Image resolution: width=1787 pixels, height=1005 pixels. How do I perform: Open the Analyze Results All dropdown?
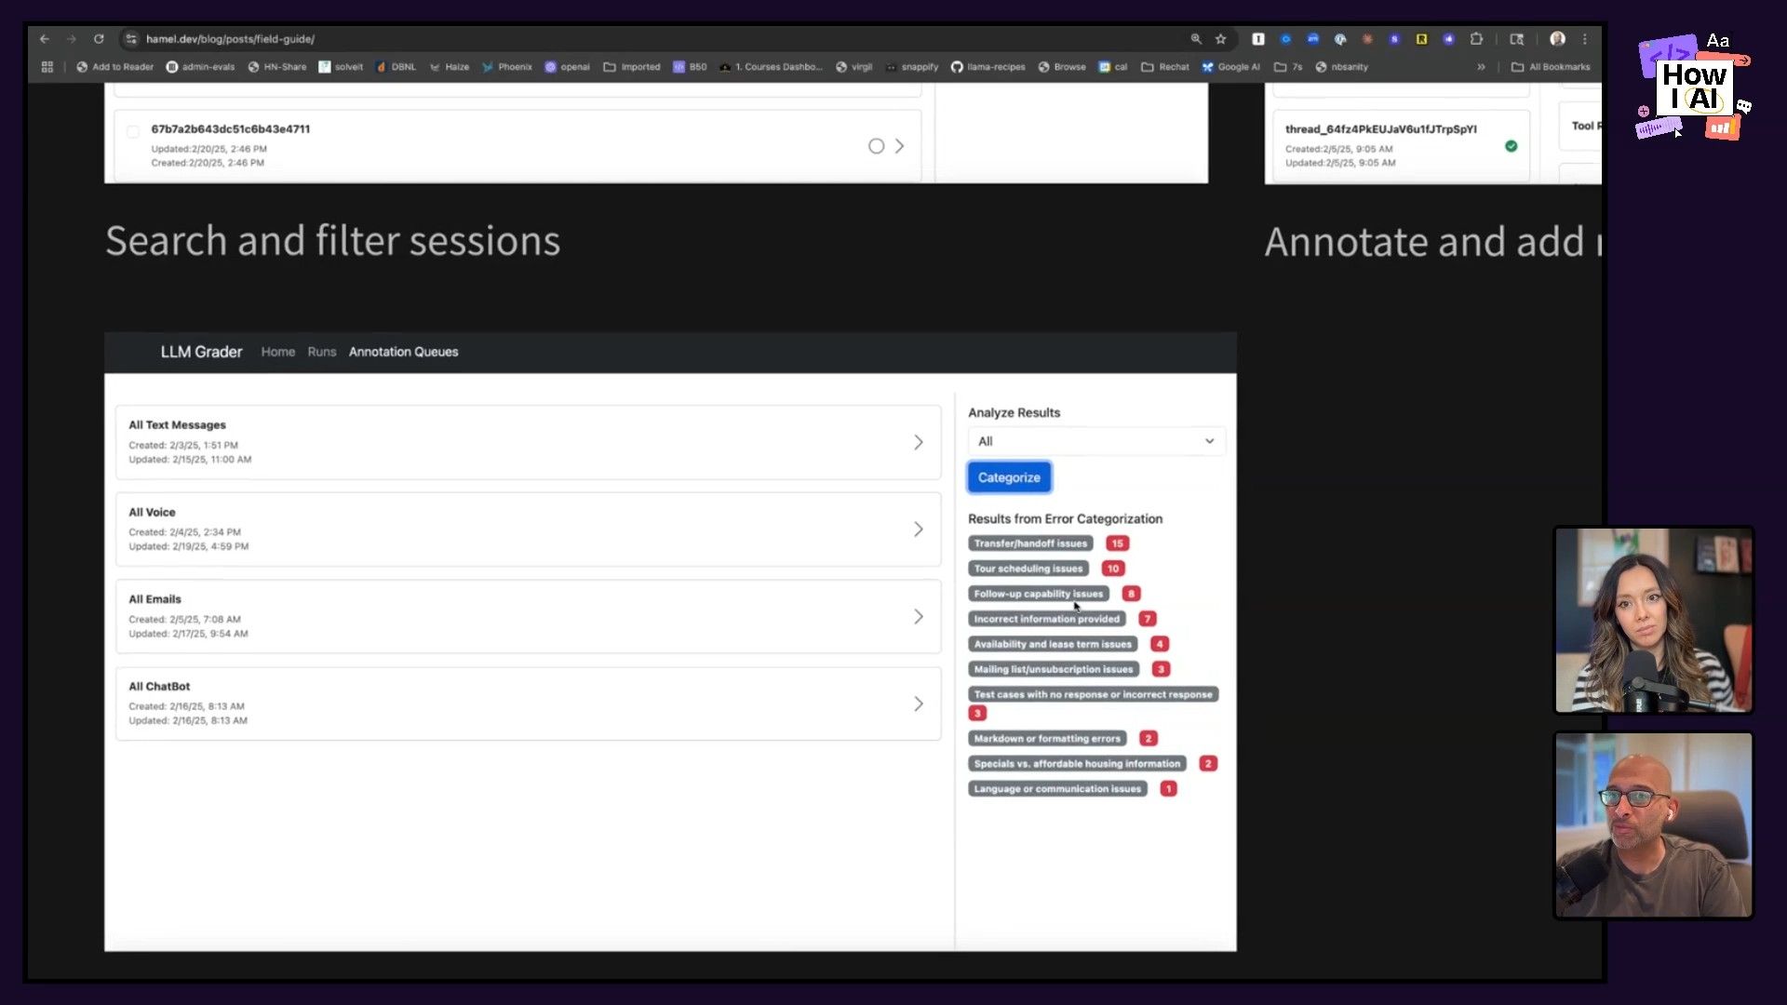(1095, 441)
